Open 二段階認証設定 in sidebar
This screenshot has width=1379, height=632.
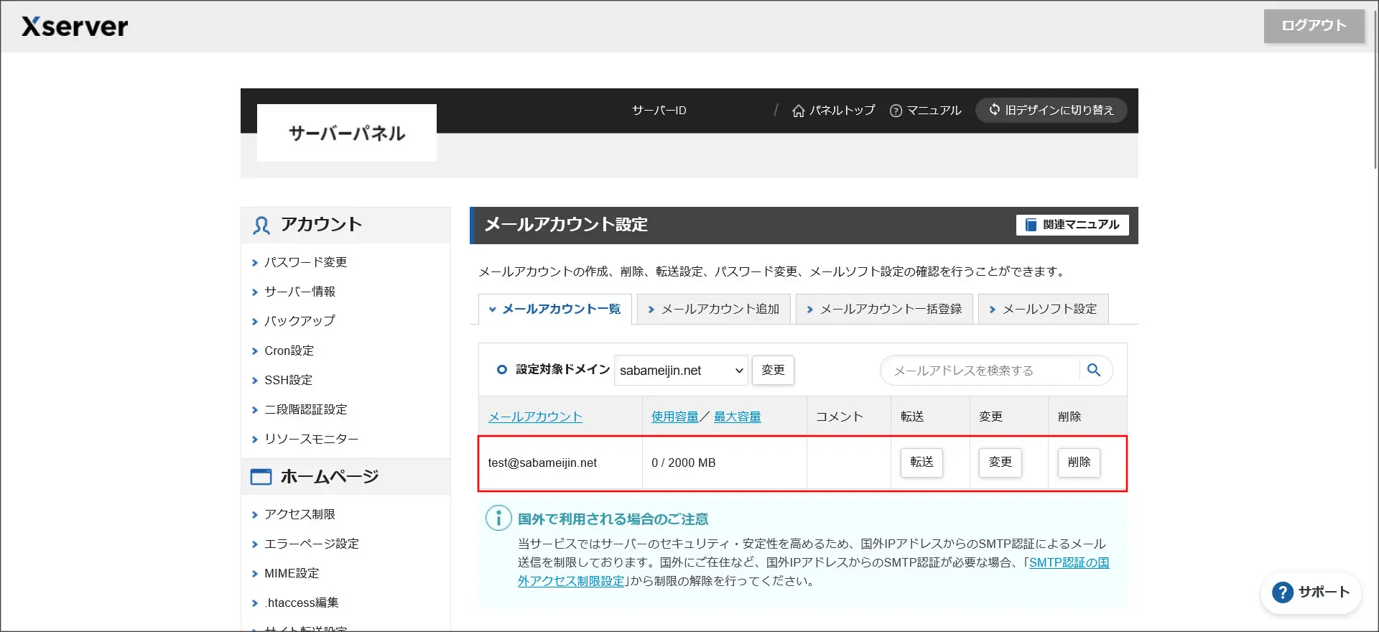point(305,409)
